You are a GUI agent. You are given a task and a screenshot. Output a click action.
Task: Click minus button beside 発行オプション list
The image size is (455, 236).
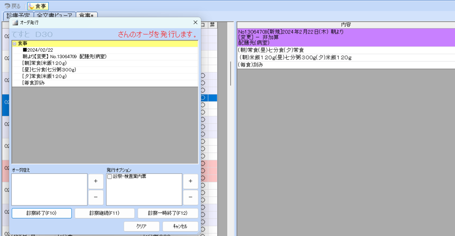tap(191, 198)
